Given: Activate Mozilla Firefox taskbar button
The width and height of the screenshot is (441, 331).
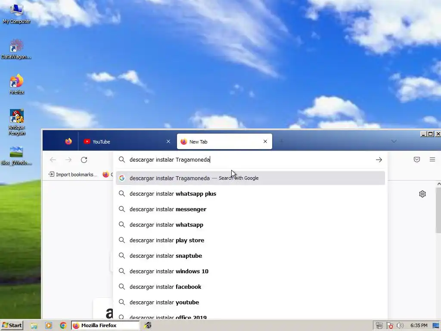Looking at the screenshot, I should pos(105,325).
